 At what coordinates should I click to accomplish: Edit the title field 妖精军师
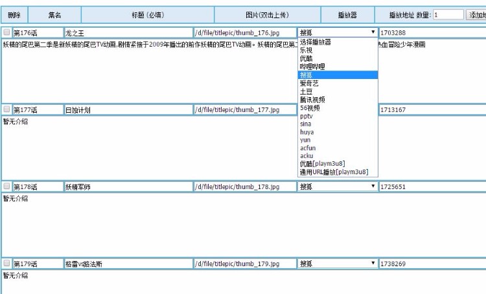click(x=128, y=187)
